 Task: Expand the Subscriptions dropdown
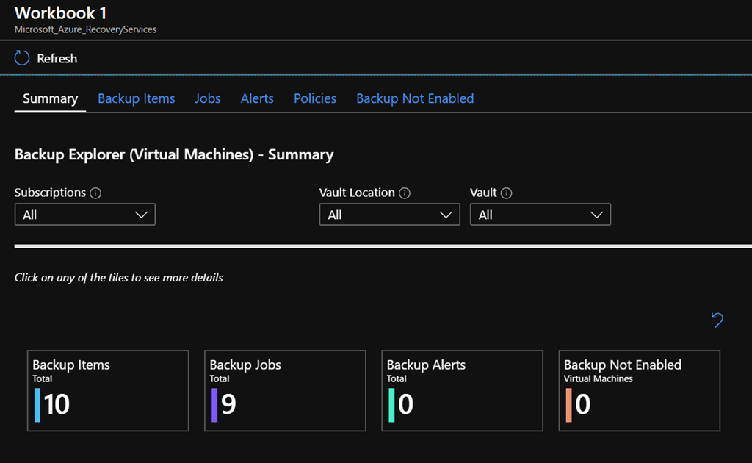(84, 215)
